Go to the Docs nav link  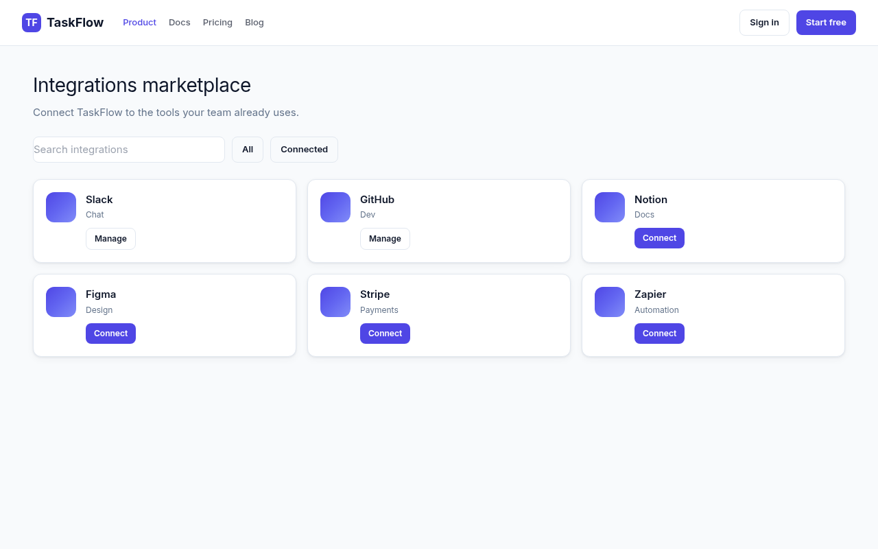(180, 23)
